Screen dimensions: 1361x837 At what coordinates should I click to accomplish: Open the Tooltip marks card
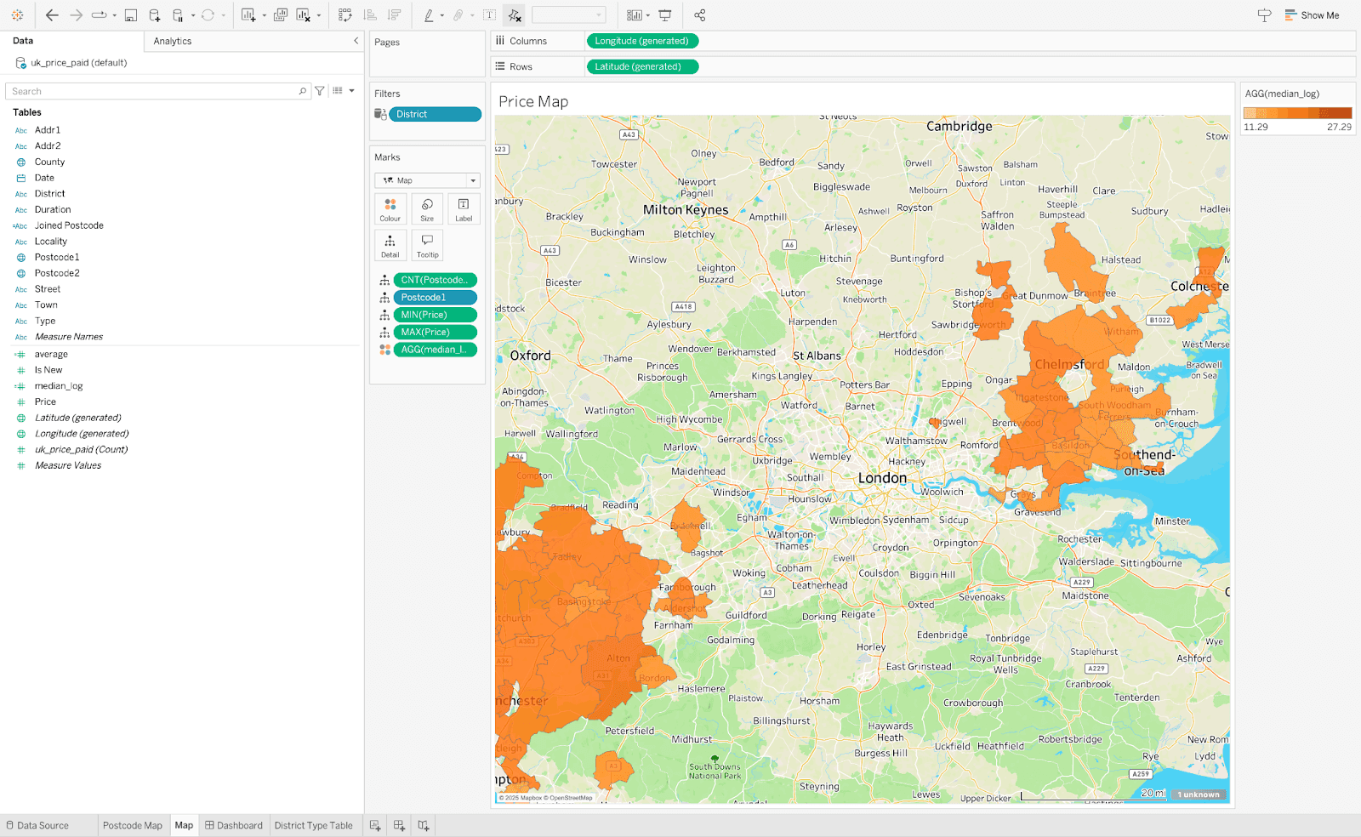427,245
